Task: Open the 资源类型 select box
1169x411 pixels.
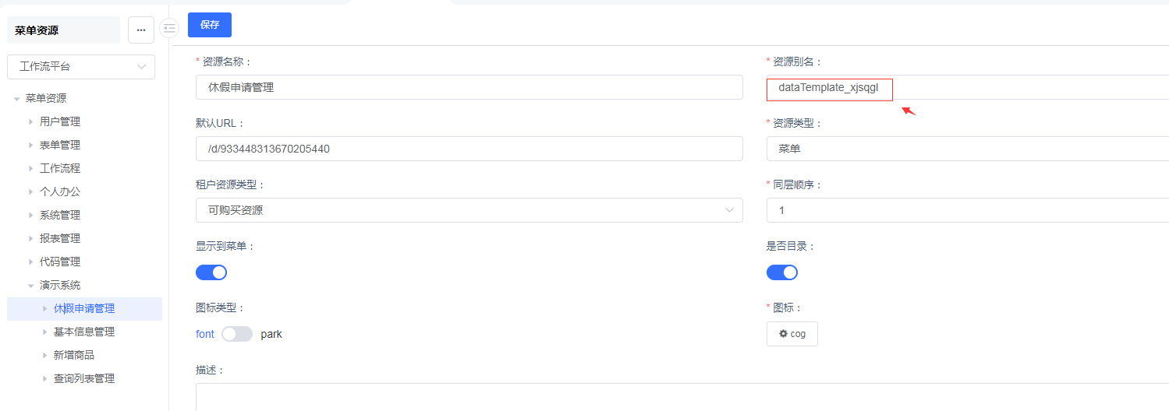Action: coord(967,149)
